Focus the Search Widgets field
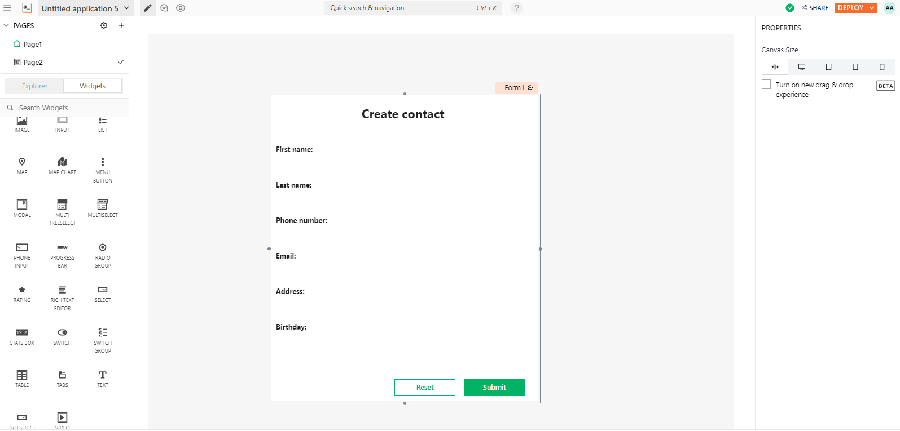This screenshot has height=431, width=900. tap(68, 108)
